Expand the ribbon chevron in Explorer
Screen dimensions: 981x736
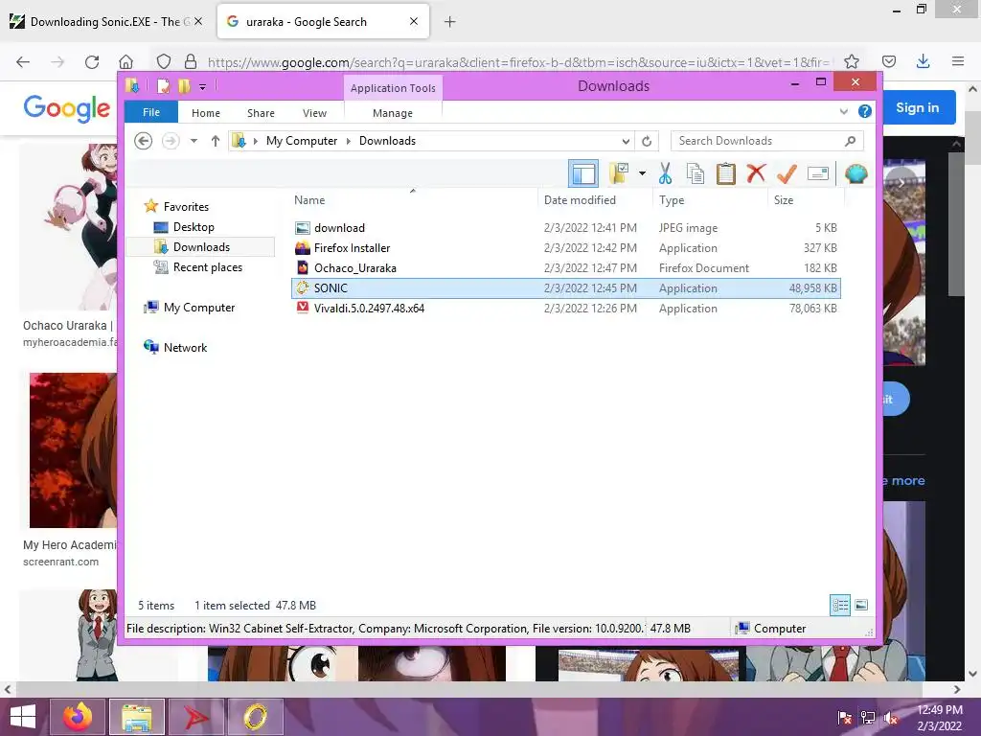coord(843,112)
